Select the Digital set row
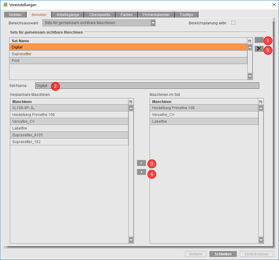Viewport: 279px width, 260px height. (x=128, y=47)
